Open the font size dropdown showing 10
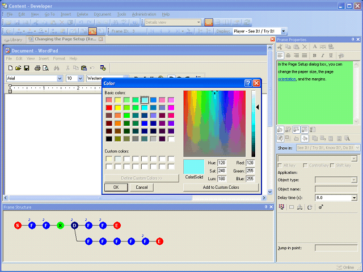The height and width of the screenshot is (272, 363). [x=80, y=78]
